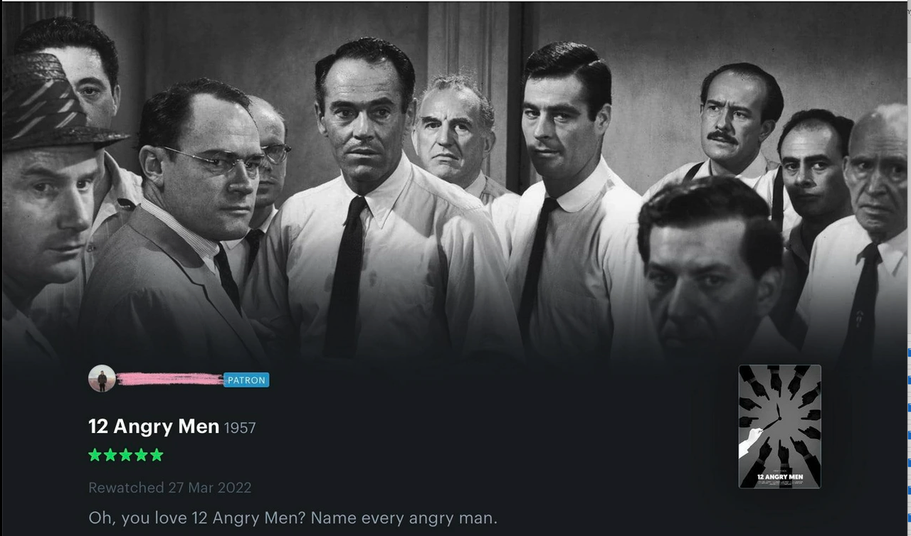Screen dimensions: 911x536
Task: Click the blue PATRON badge
Action: [246, 380]
